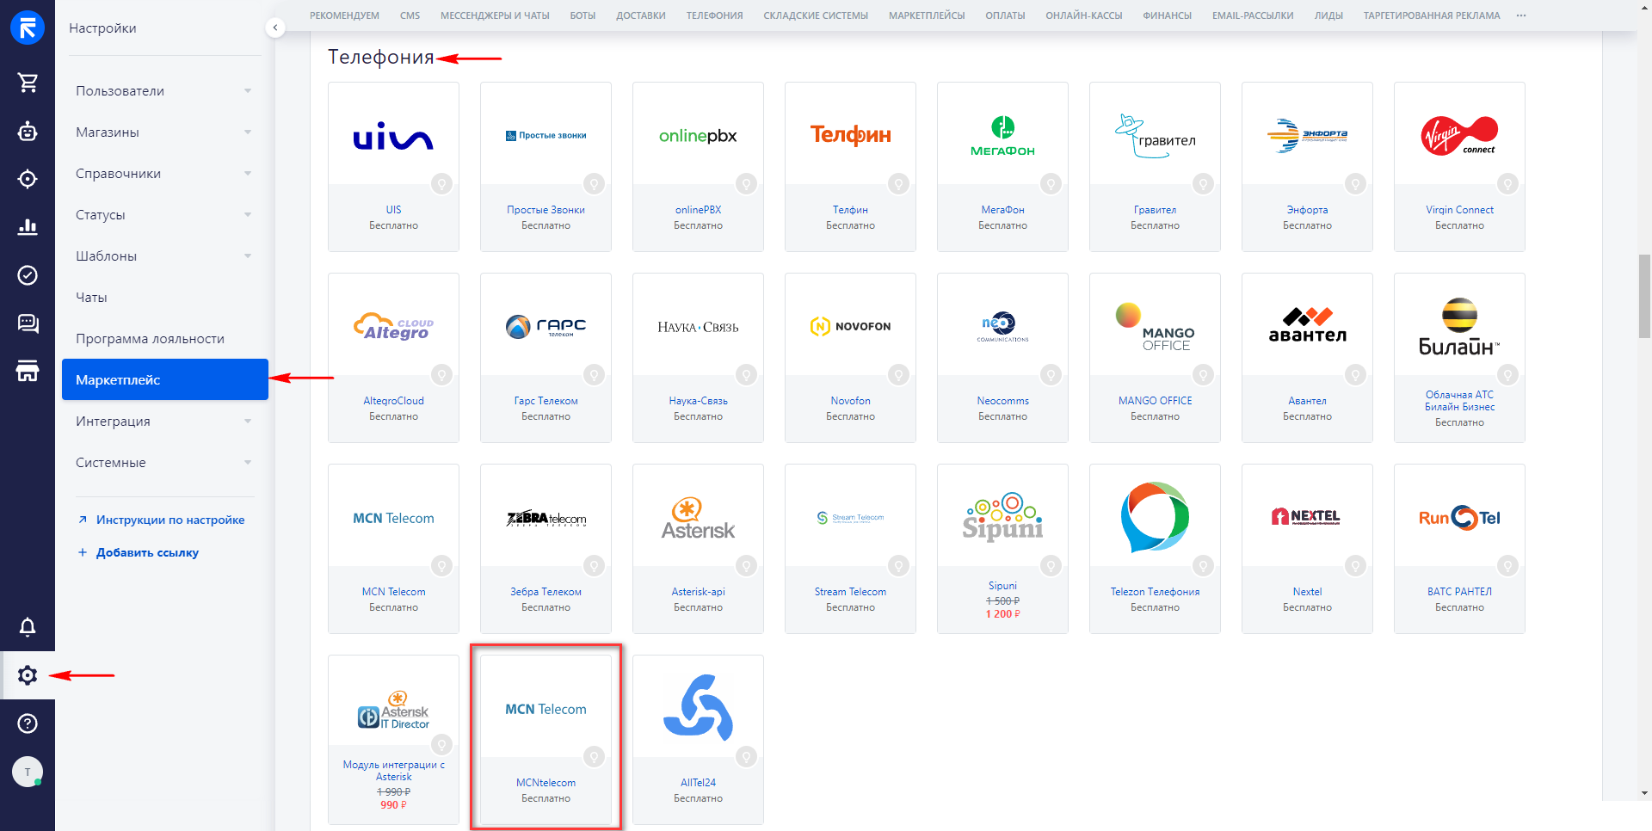Expand the Интеграция menu section
Viewport: 1652px width, 831px height.
pos(164,421)
